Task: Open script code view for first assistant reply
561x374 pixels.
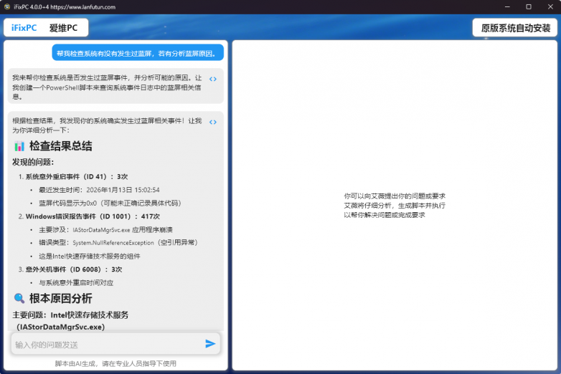Action: (213, 79)
